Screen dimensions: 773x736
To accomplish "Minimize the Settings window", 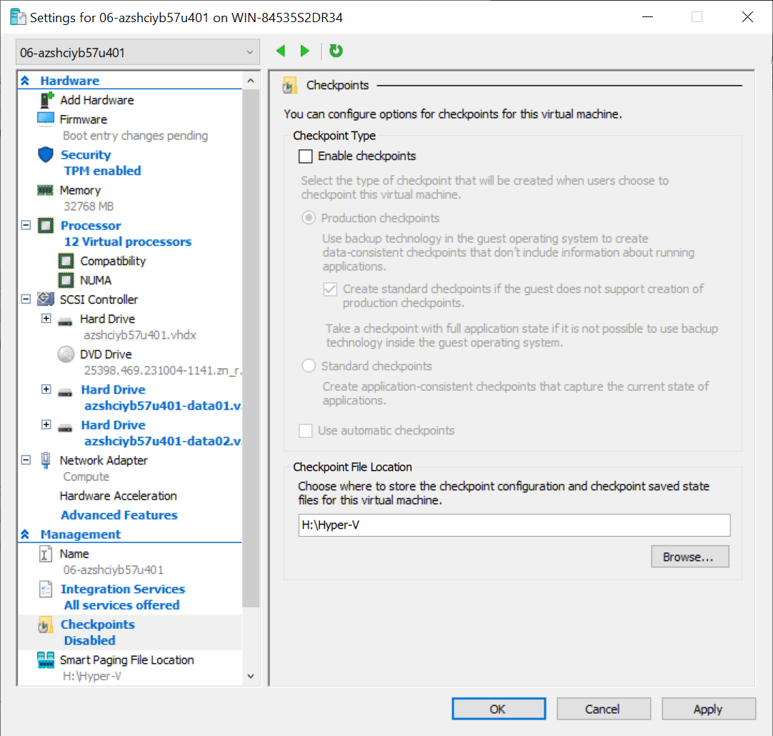I will [x=648, y=17].
